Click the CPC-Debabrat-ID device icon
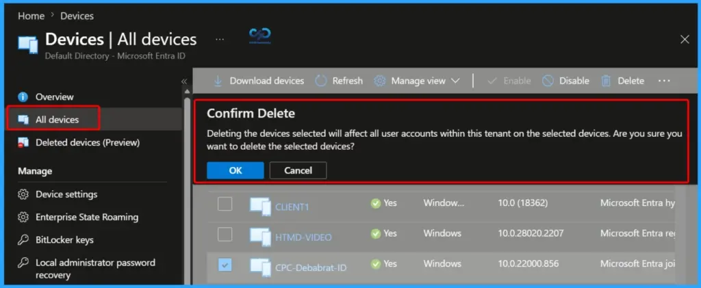Image resolution: width=701 pixels, height=288 pixels. (x=260, y=267)
